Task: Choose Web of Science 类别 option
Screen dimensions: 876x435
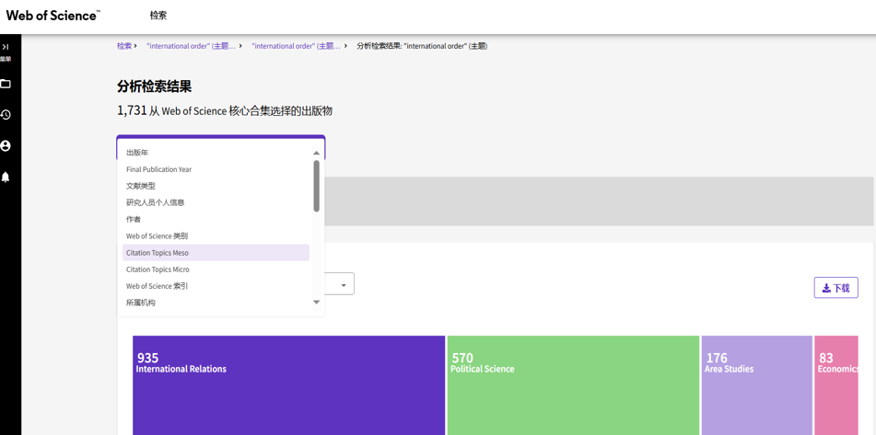Action: pyautogui.click(x=157, y=236)
